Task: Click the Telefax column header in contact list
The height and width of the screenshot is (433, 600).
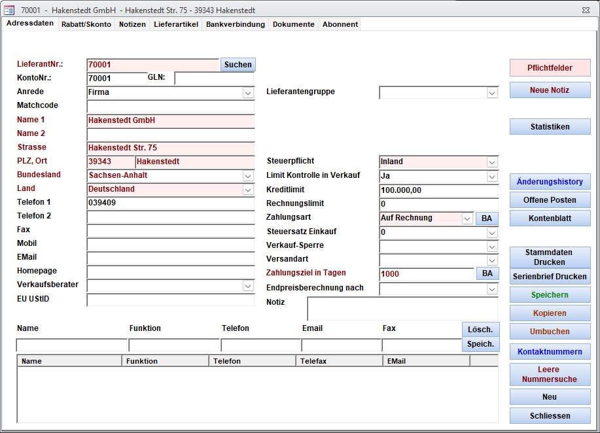Action: coord(339,361)
